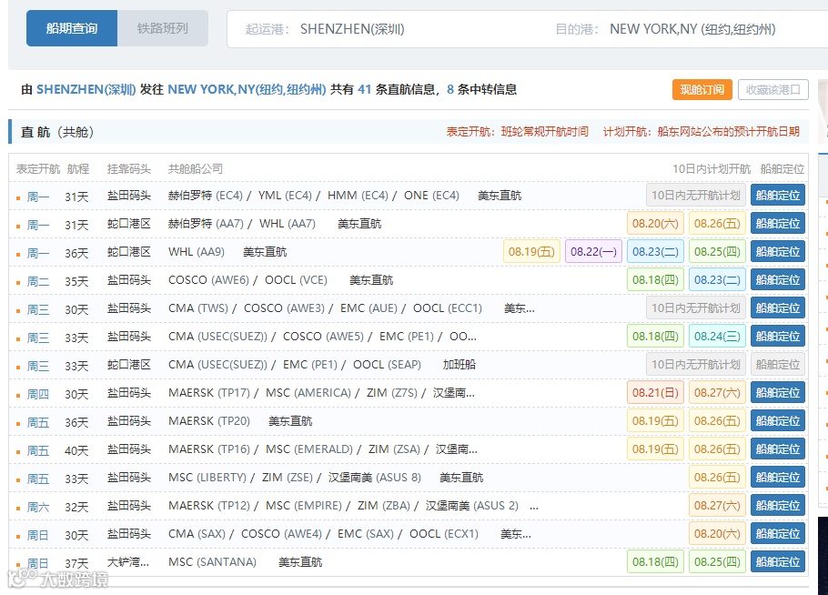This screenshot has width=828, height=595.
Task: Select the 08.19(五) date in the WHL (AA9) row
Action: click(531, 252)
